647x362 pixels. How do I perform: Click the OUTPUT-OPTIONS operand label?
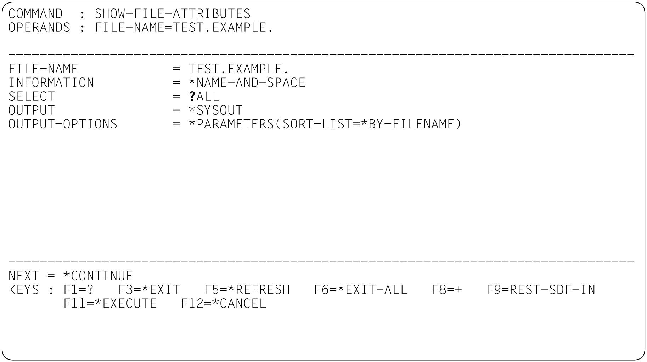(63, 124)
